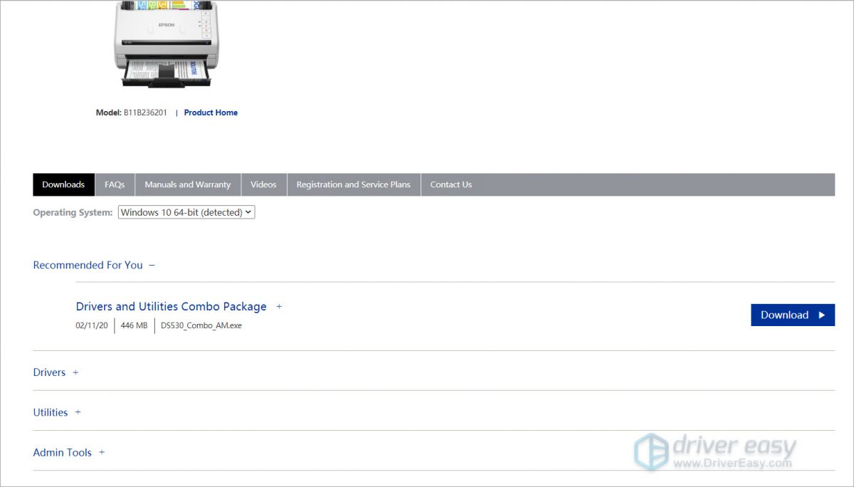
Task: Open the Downloads tab
Action: coord(63,184)
